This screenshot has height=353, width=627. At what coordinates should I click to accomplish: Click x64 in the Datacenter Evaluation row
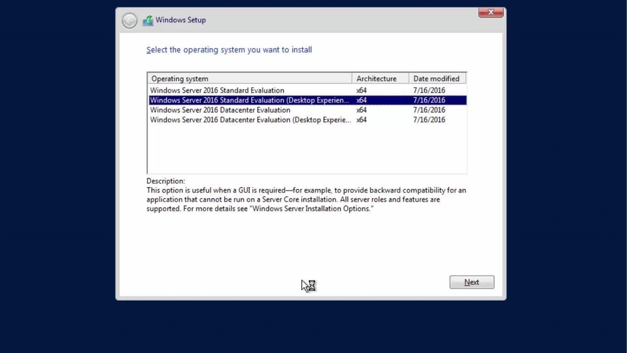[x=362, y=110]
